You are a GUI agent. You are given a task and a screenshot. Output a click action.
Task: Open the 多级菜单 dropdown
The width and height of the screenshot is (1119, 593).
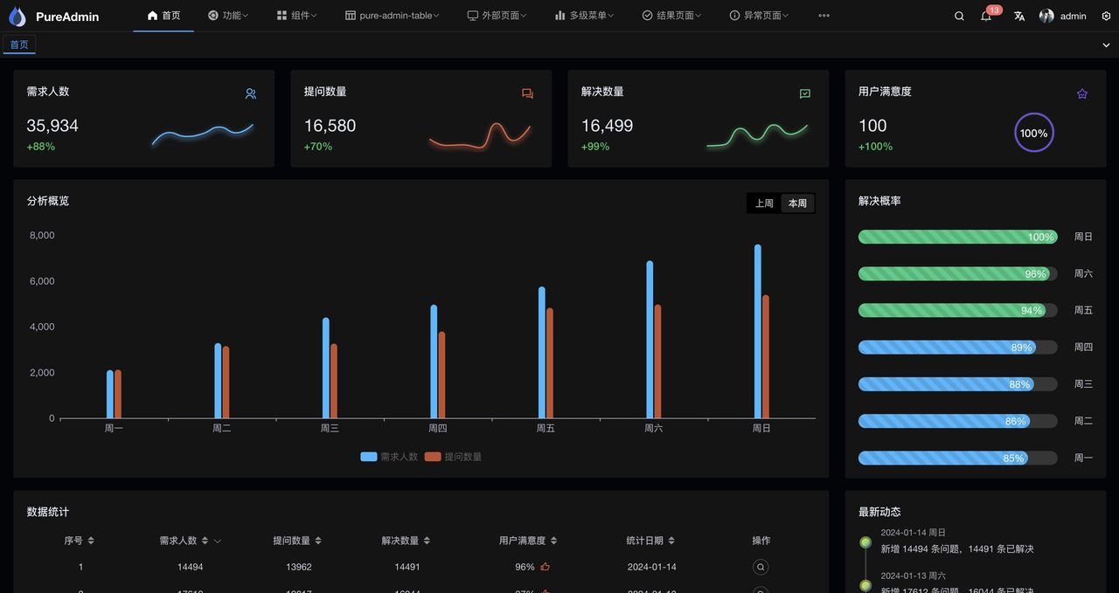(583, 15)
